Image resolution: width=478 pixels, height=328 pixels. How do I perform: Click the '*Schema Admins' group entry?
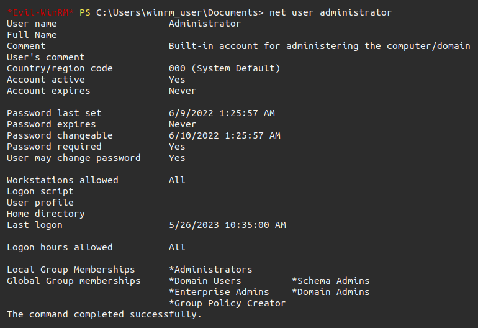(x=330, y=281)
